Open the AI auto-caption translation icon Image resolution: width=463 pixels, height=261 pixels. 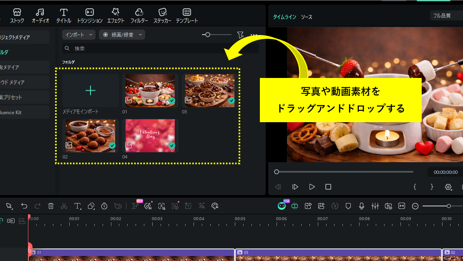click(201, 206)
